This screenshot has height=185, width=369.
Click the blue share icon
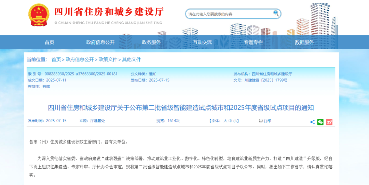[x=313, y=122]
